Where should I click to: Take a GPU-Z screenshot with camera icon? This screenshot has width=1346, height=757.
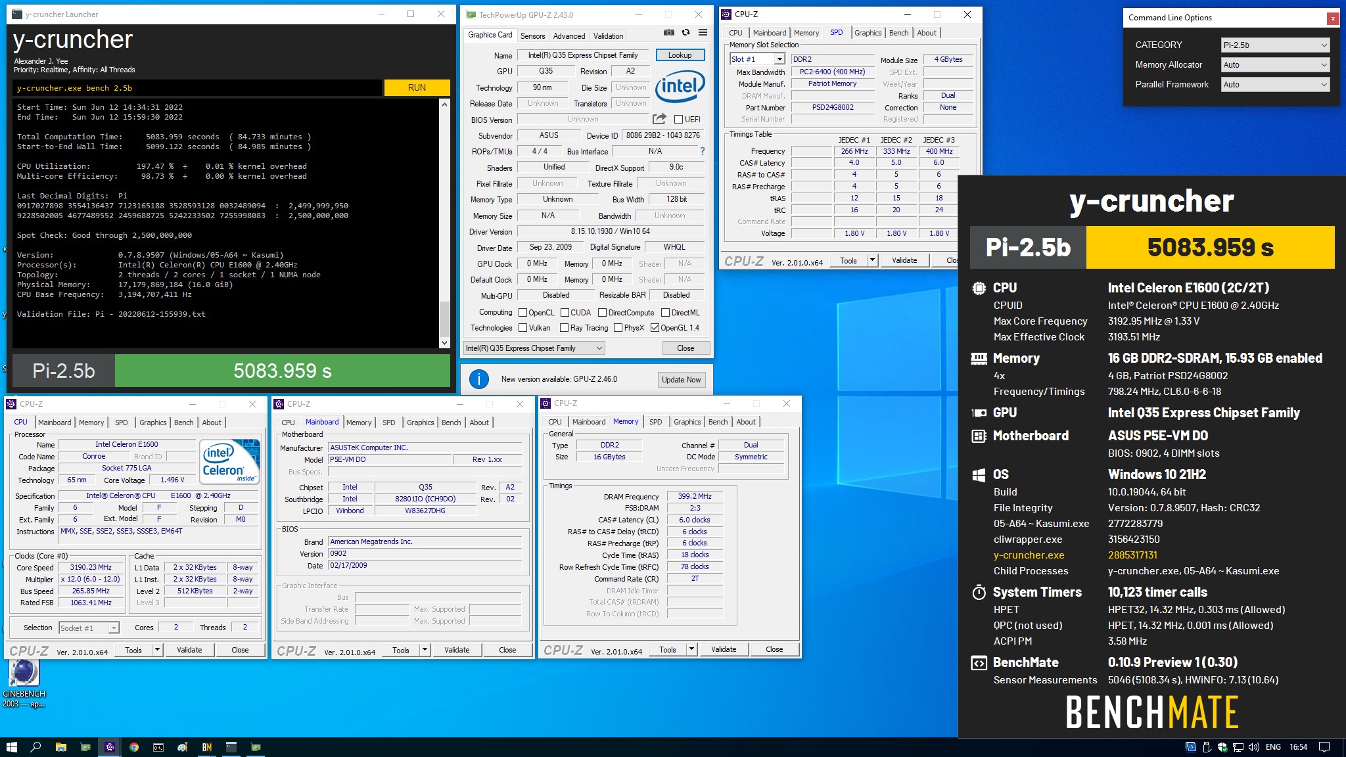668,32
